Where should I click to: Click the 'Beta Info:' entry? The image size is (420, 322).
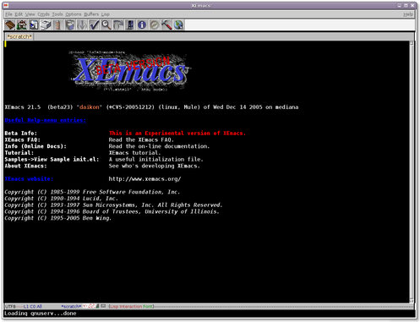20,134
